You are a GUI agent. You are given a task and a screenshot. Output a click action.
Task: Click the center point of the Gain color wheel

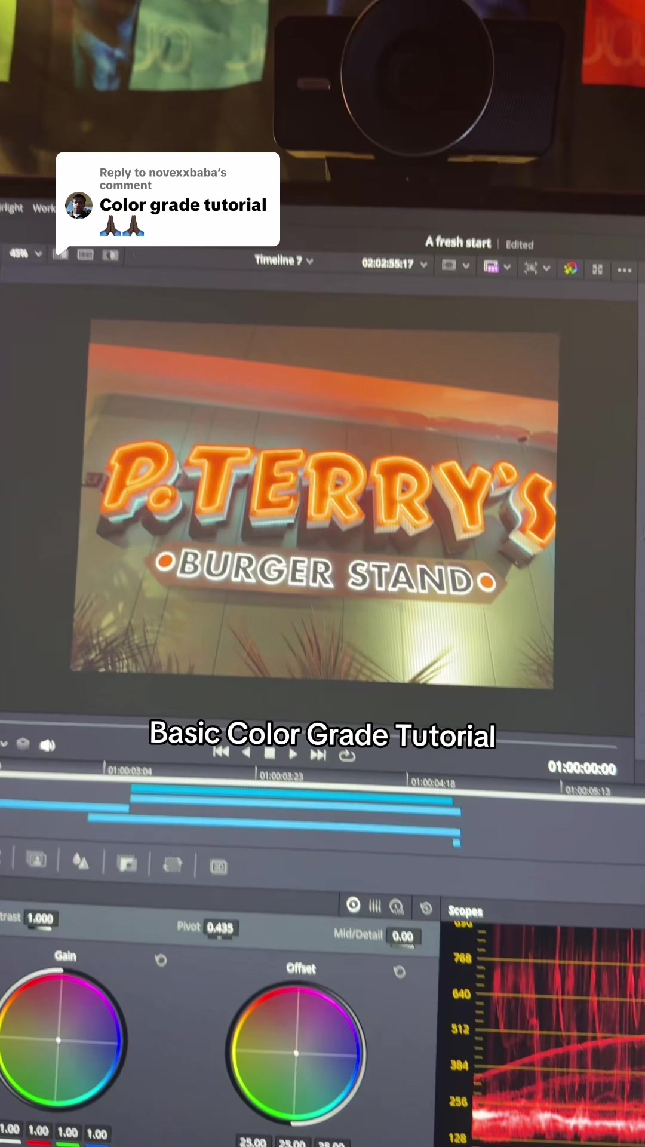(x=58, y=1040)
